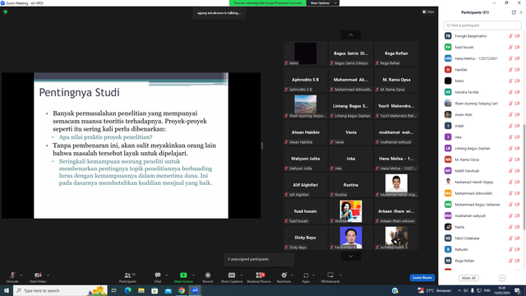Expand the arrow next to Apps
This screenshot has width=526, height=296.
pos(313,275)
